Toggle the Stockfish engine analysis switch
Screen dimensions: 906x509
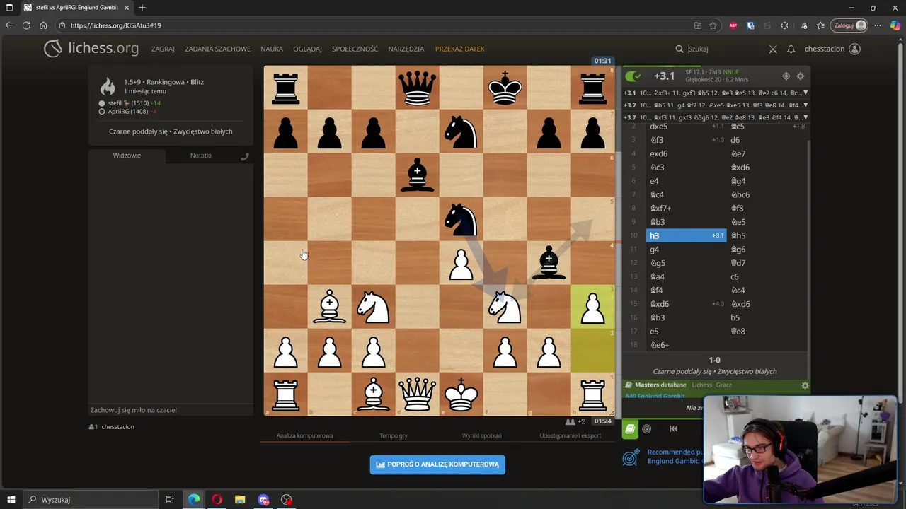633,76
